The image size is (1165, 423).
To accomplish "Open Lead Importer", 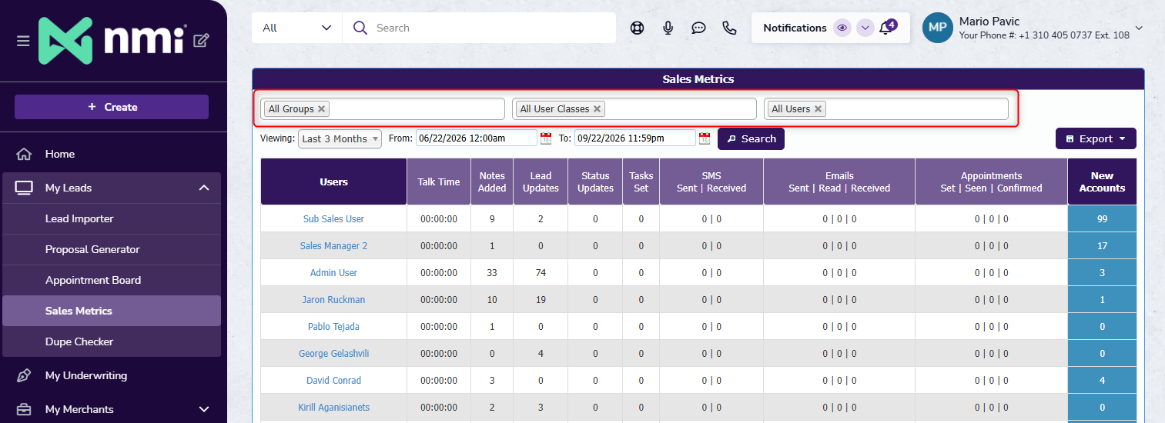I will [112, 218].
